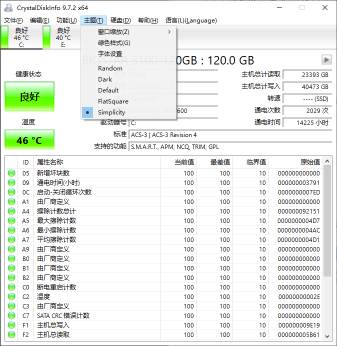Click the scrollbar down arrow
The height and width of the screenshot is (346, 337).
click(x=327, y=336)
